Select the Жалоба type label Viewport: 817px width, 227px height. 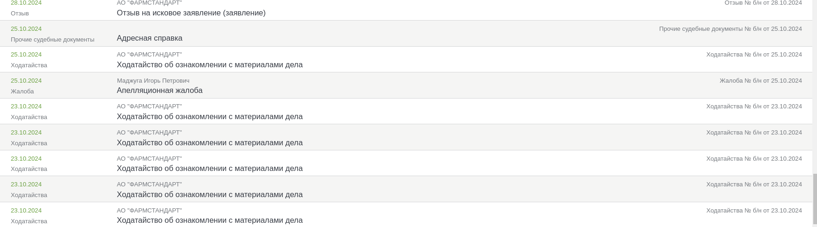click(22, 92)
